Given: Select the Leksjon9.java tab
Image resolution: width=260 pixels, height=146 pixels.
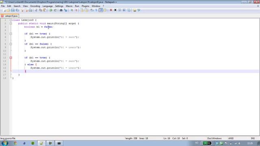Looking at the screenshot, I should [10, 16].
